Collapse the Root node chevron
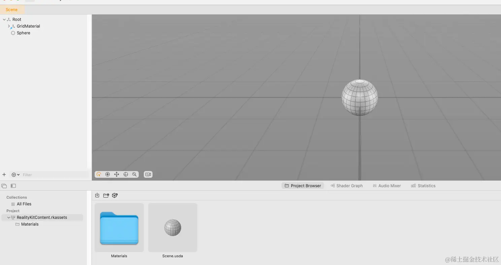This screenshot has height=265, width=501. [4, 20]
